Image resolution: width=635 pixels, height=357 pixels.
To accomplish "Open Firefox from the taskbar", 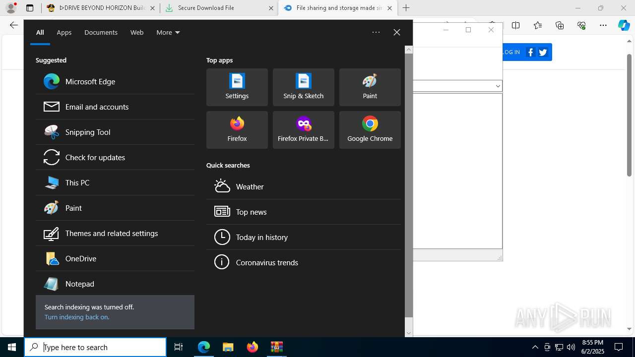I will pyautogui.click(x=252, y=347).
